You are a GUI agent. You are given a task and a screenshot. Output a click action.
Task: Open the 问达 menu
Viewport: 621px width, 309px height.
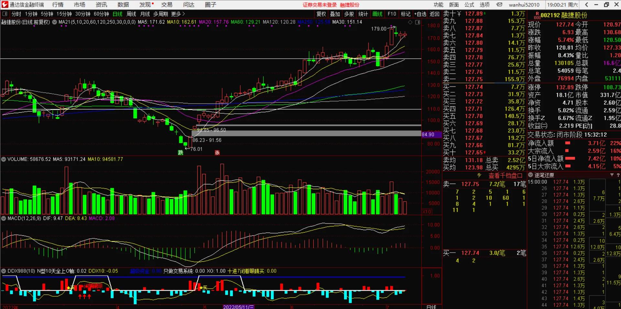click(189, 5)
